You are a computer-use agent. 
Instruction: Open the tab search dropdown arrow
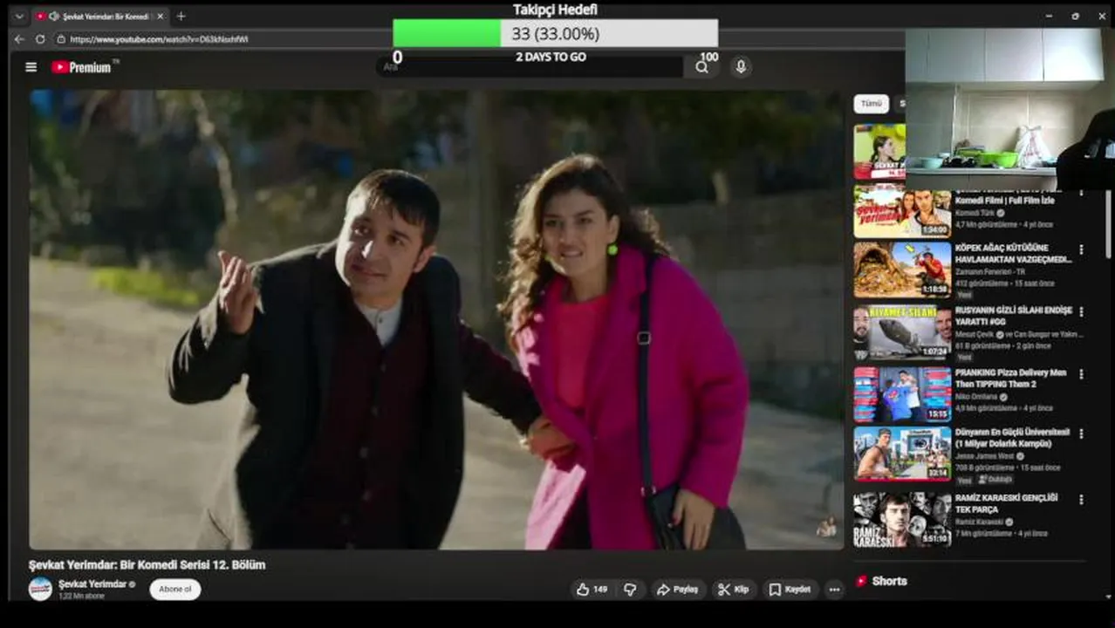click(18, 16)
